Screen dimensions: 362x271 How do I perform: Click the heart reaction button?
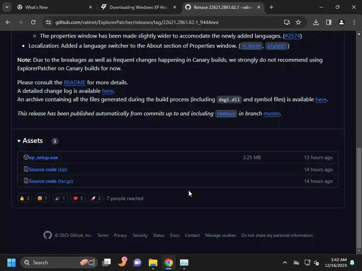click(x=78, y=198)
